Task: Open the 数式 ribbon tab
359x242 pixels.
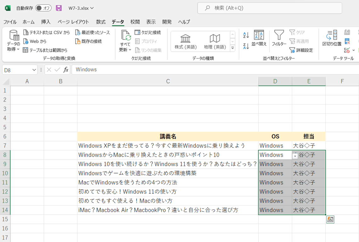Action: [101, 22]
